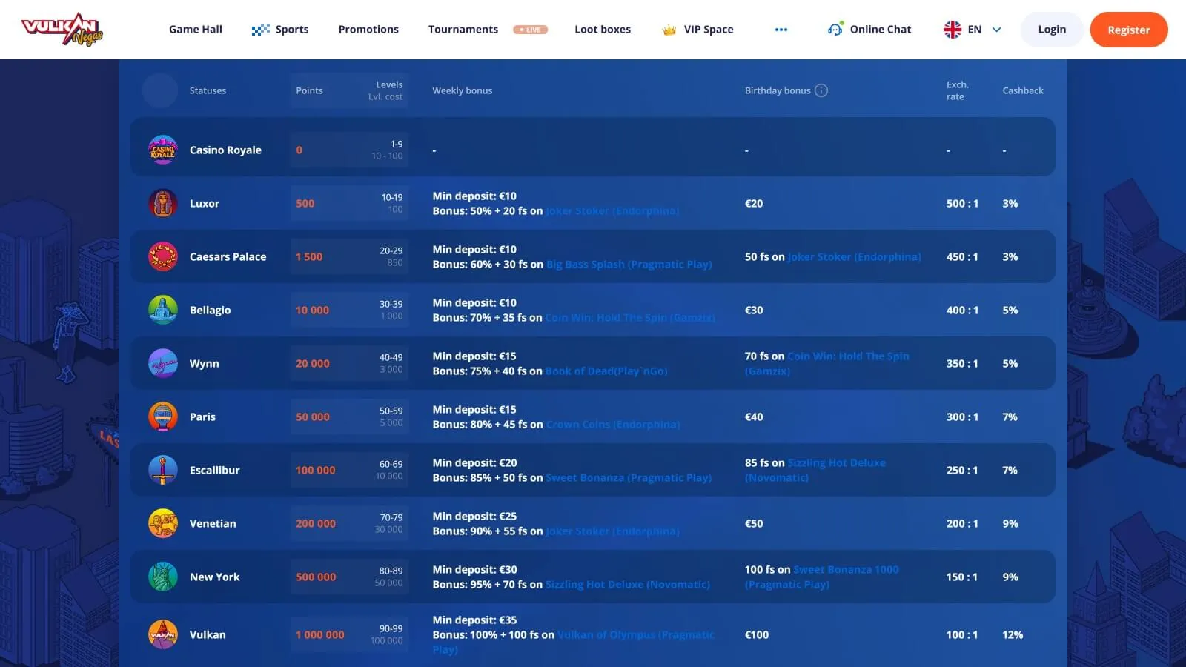Image resolution: width=1186 pixels, height=667 pixels.
Task: Go to the Sports section
Action: pyautogui.click(x=292, y=30)
